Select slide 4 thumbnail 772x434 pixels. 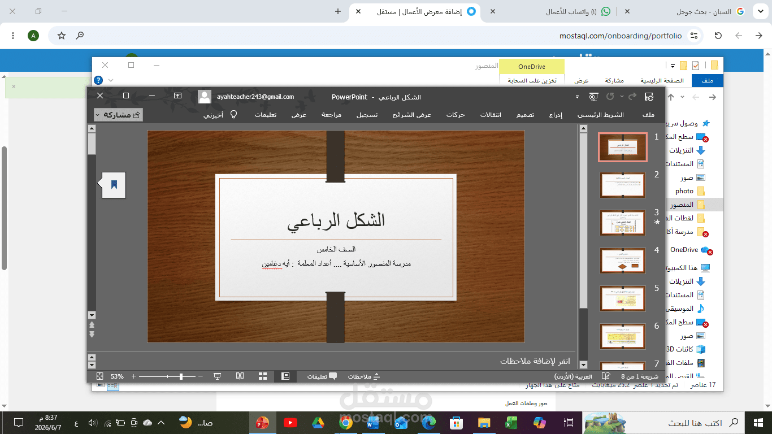pyautogui.click(x=622, y=261)
